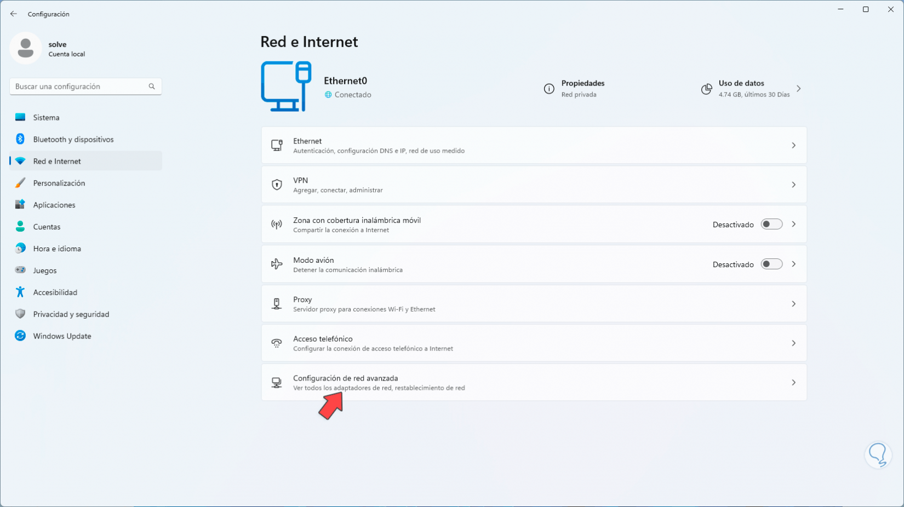
Task: Open Propiedades of Red privada
Action: click(574, 89)
